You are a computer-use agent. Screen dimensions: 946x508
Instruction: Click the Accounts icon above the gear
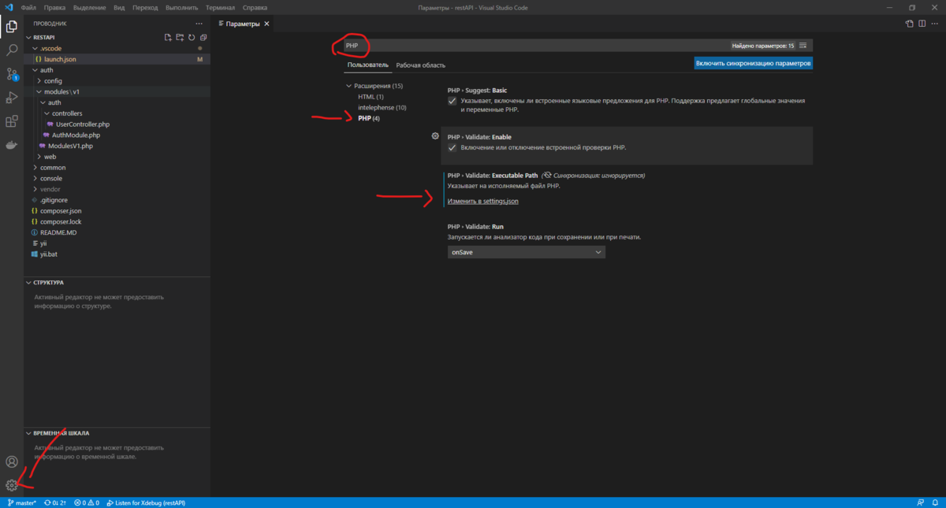[11, 462]
